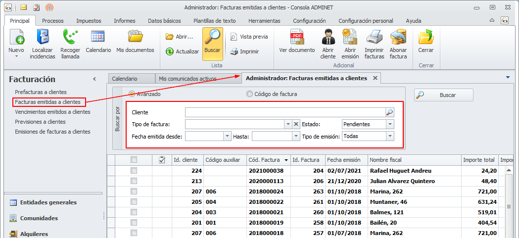Open the Datos básicos ribbon tab
The image size is (519, 238).
[164, 21]
